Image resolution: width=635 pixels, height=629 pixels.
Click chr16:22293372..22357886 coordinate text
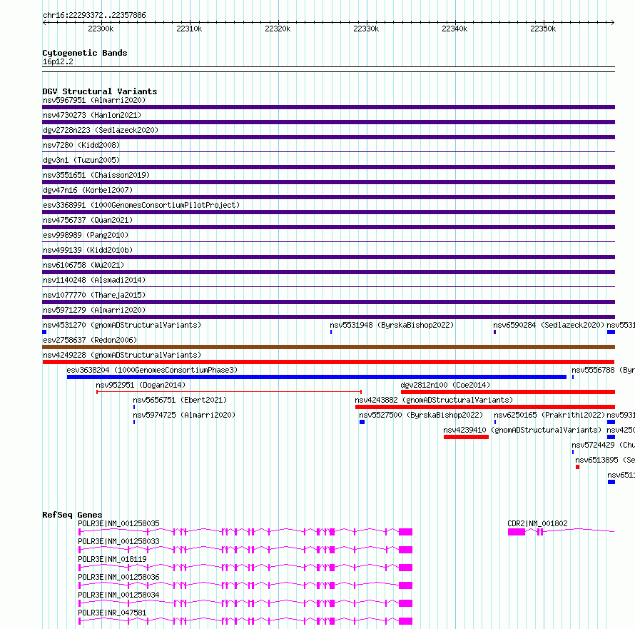[x=94, y=16]
